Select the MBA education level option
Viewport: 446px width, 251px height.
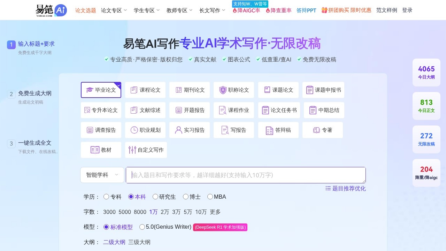click(x=210, y=197)
